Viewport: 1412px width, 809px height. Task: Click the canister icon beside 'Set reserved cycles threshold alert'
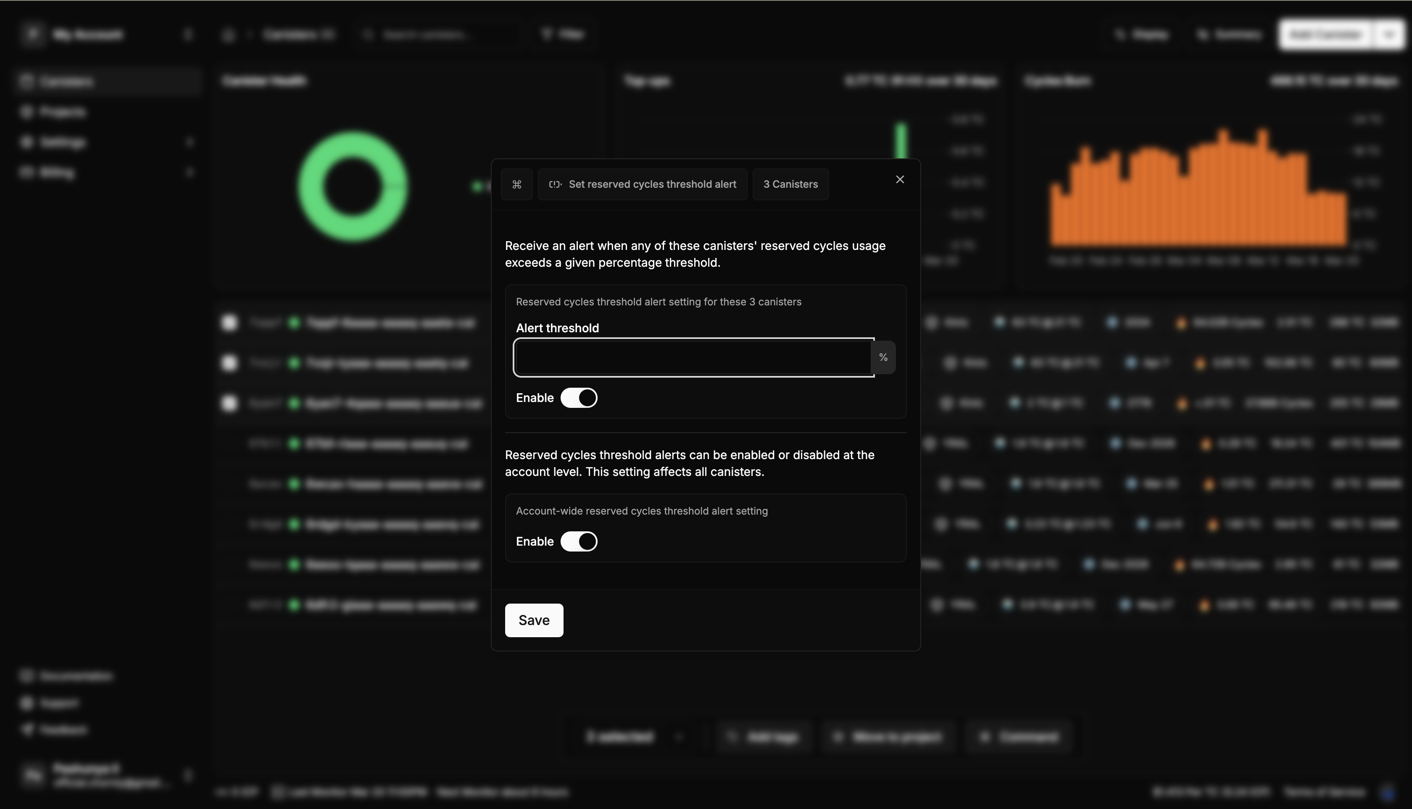tap(555, 184)
